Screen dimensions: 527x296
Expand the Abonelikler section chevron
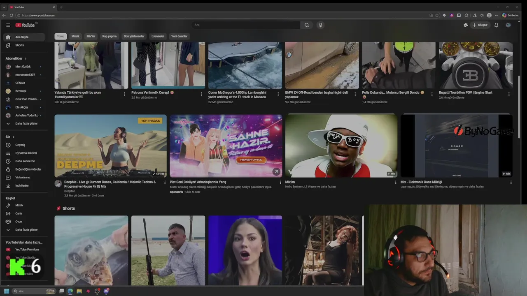[26, 59]
